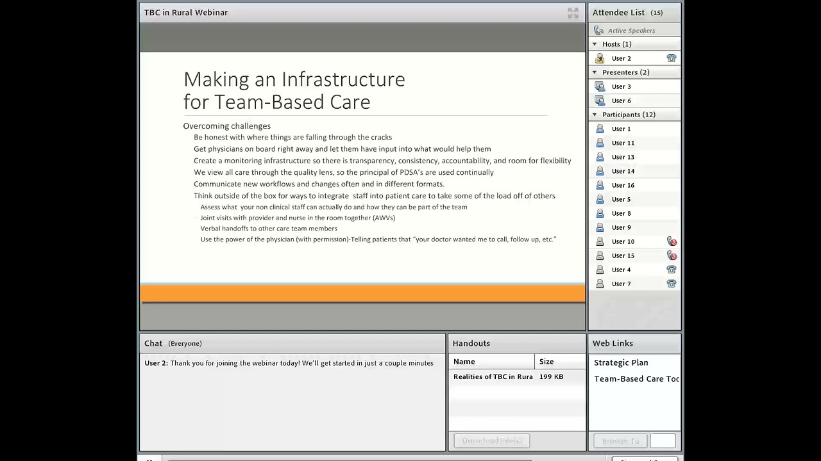
Task: Click the participant icon beside User 9
Action: 600,227
